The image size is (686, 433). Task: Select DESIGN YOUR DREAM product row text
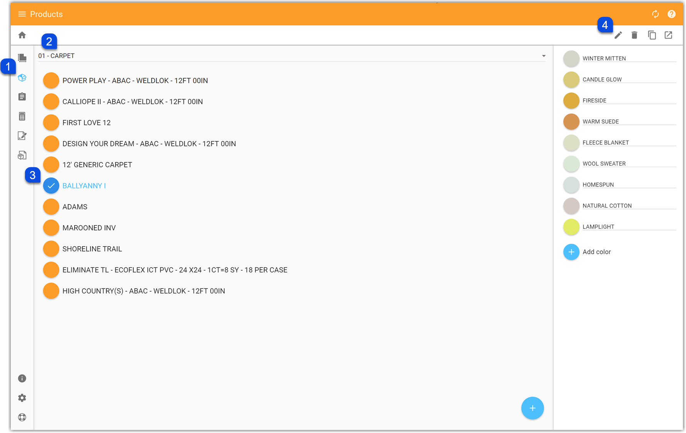(149, 144)
